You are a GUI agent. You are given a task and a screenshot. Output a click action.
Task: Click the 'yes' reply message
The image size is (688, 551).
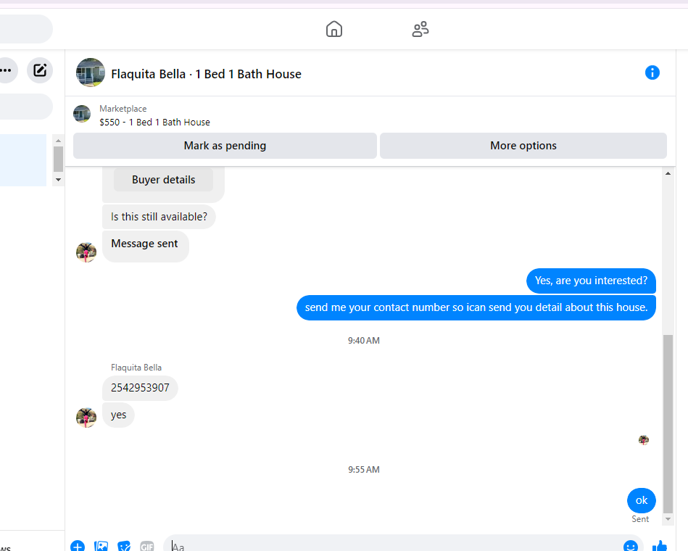point(118,415)
